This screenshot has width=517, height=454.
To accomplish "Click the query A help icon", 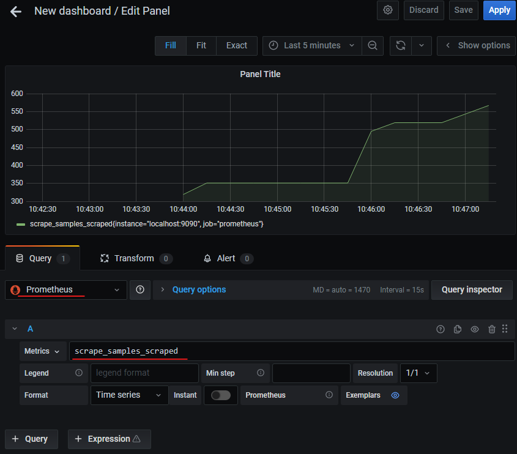I will 441,329.
